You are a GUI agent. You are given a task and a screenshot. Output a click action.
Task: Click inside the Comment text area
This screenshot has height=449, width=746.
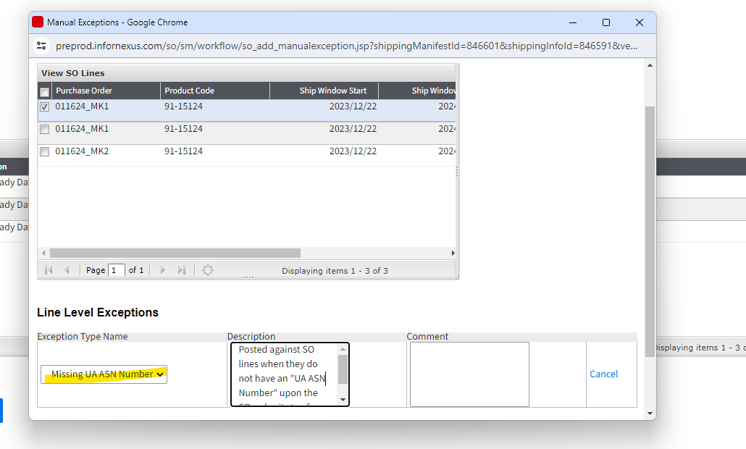click(469, 374)
